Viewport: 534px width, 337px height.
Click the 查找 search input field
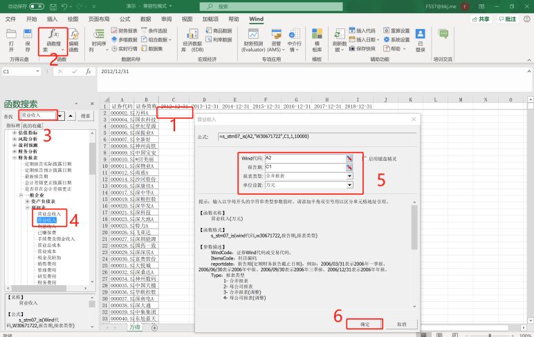[x=38, y=115]
